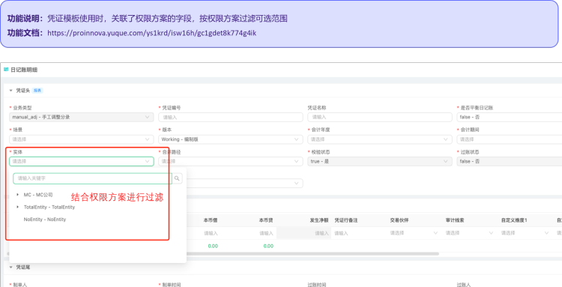Click the 自定义维度1 column header
562x287 pixels.
coord(514,220)
